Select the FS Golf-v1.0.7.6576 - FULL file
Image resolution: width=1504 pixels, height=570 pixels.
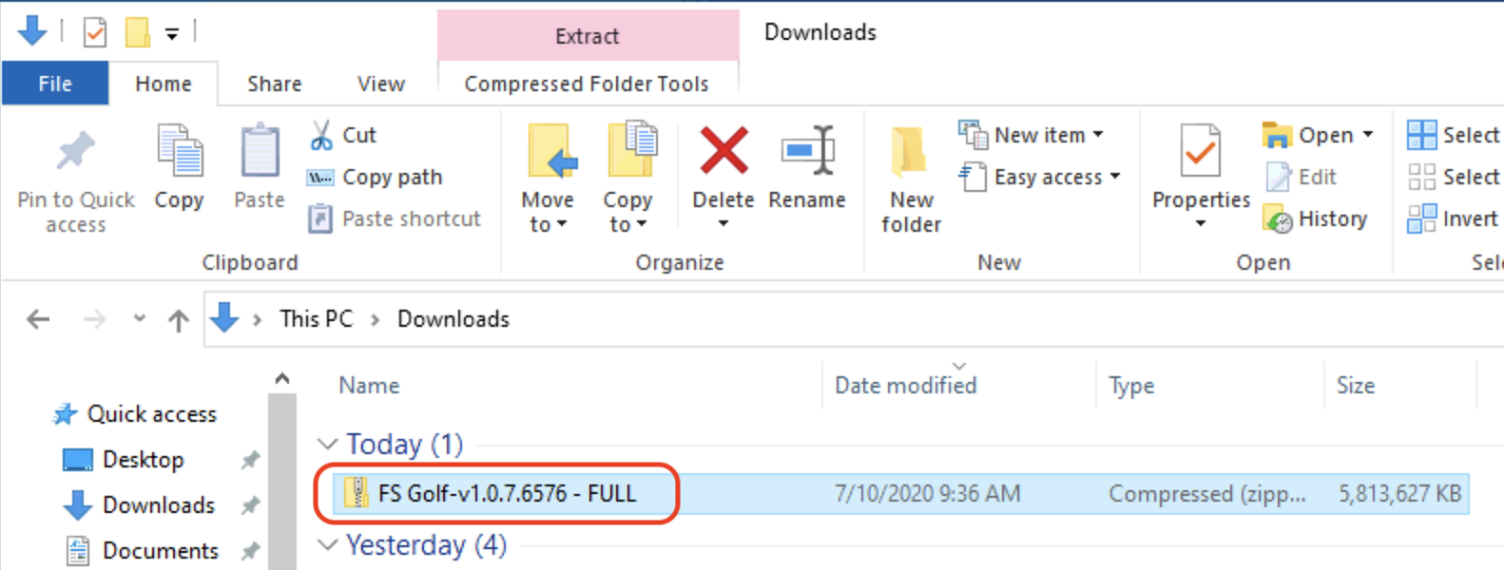pyautogui.click(x=894, y=493)
